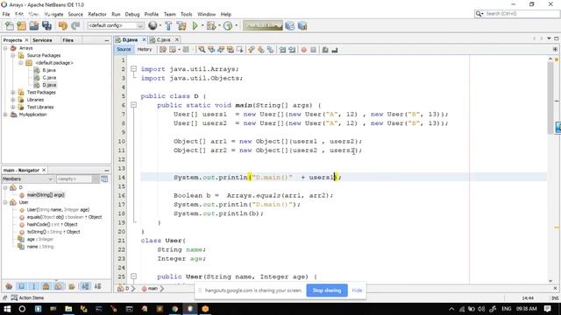Click the Build Project hammer icon
561x315 pixels.
pos(168,25)
